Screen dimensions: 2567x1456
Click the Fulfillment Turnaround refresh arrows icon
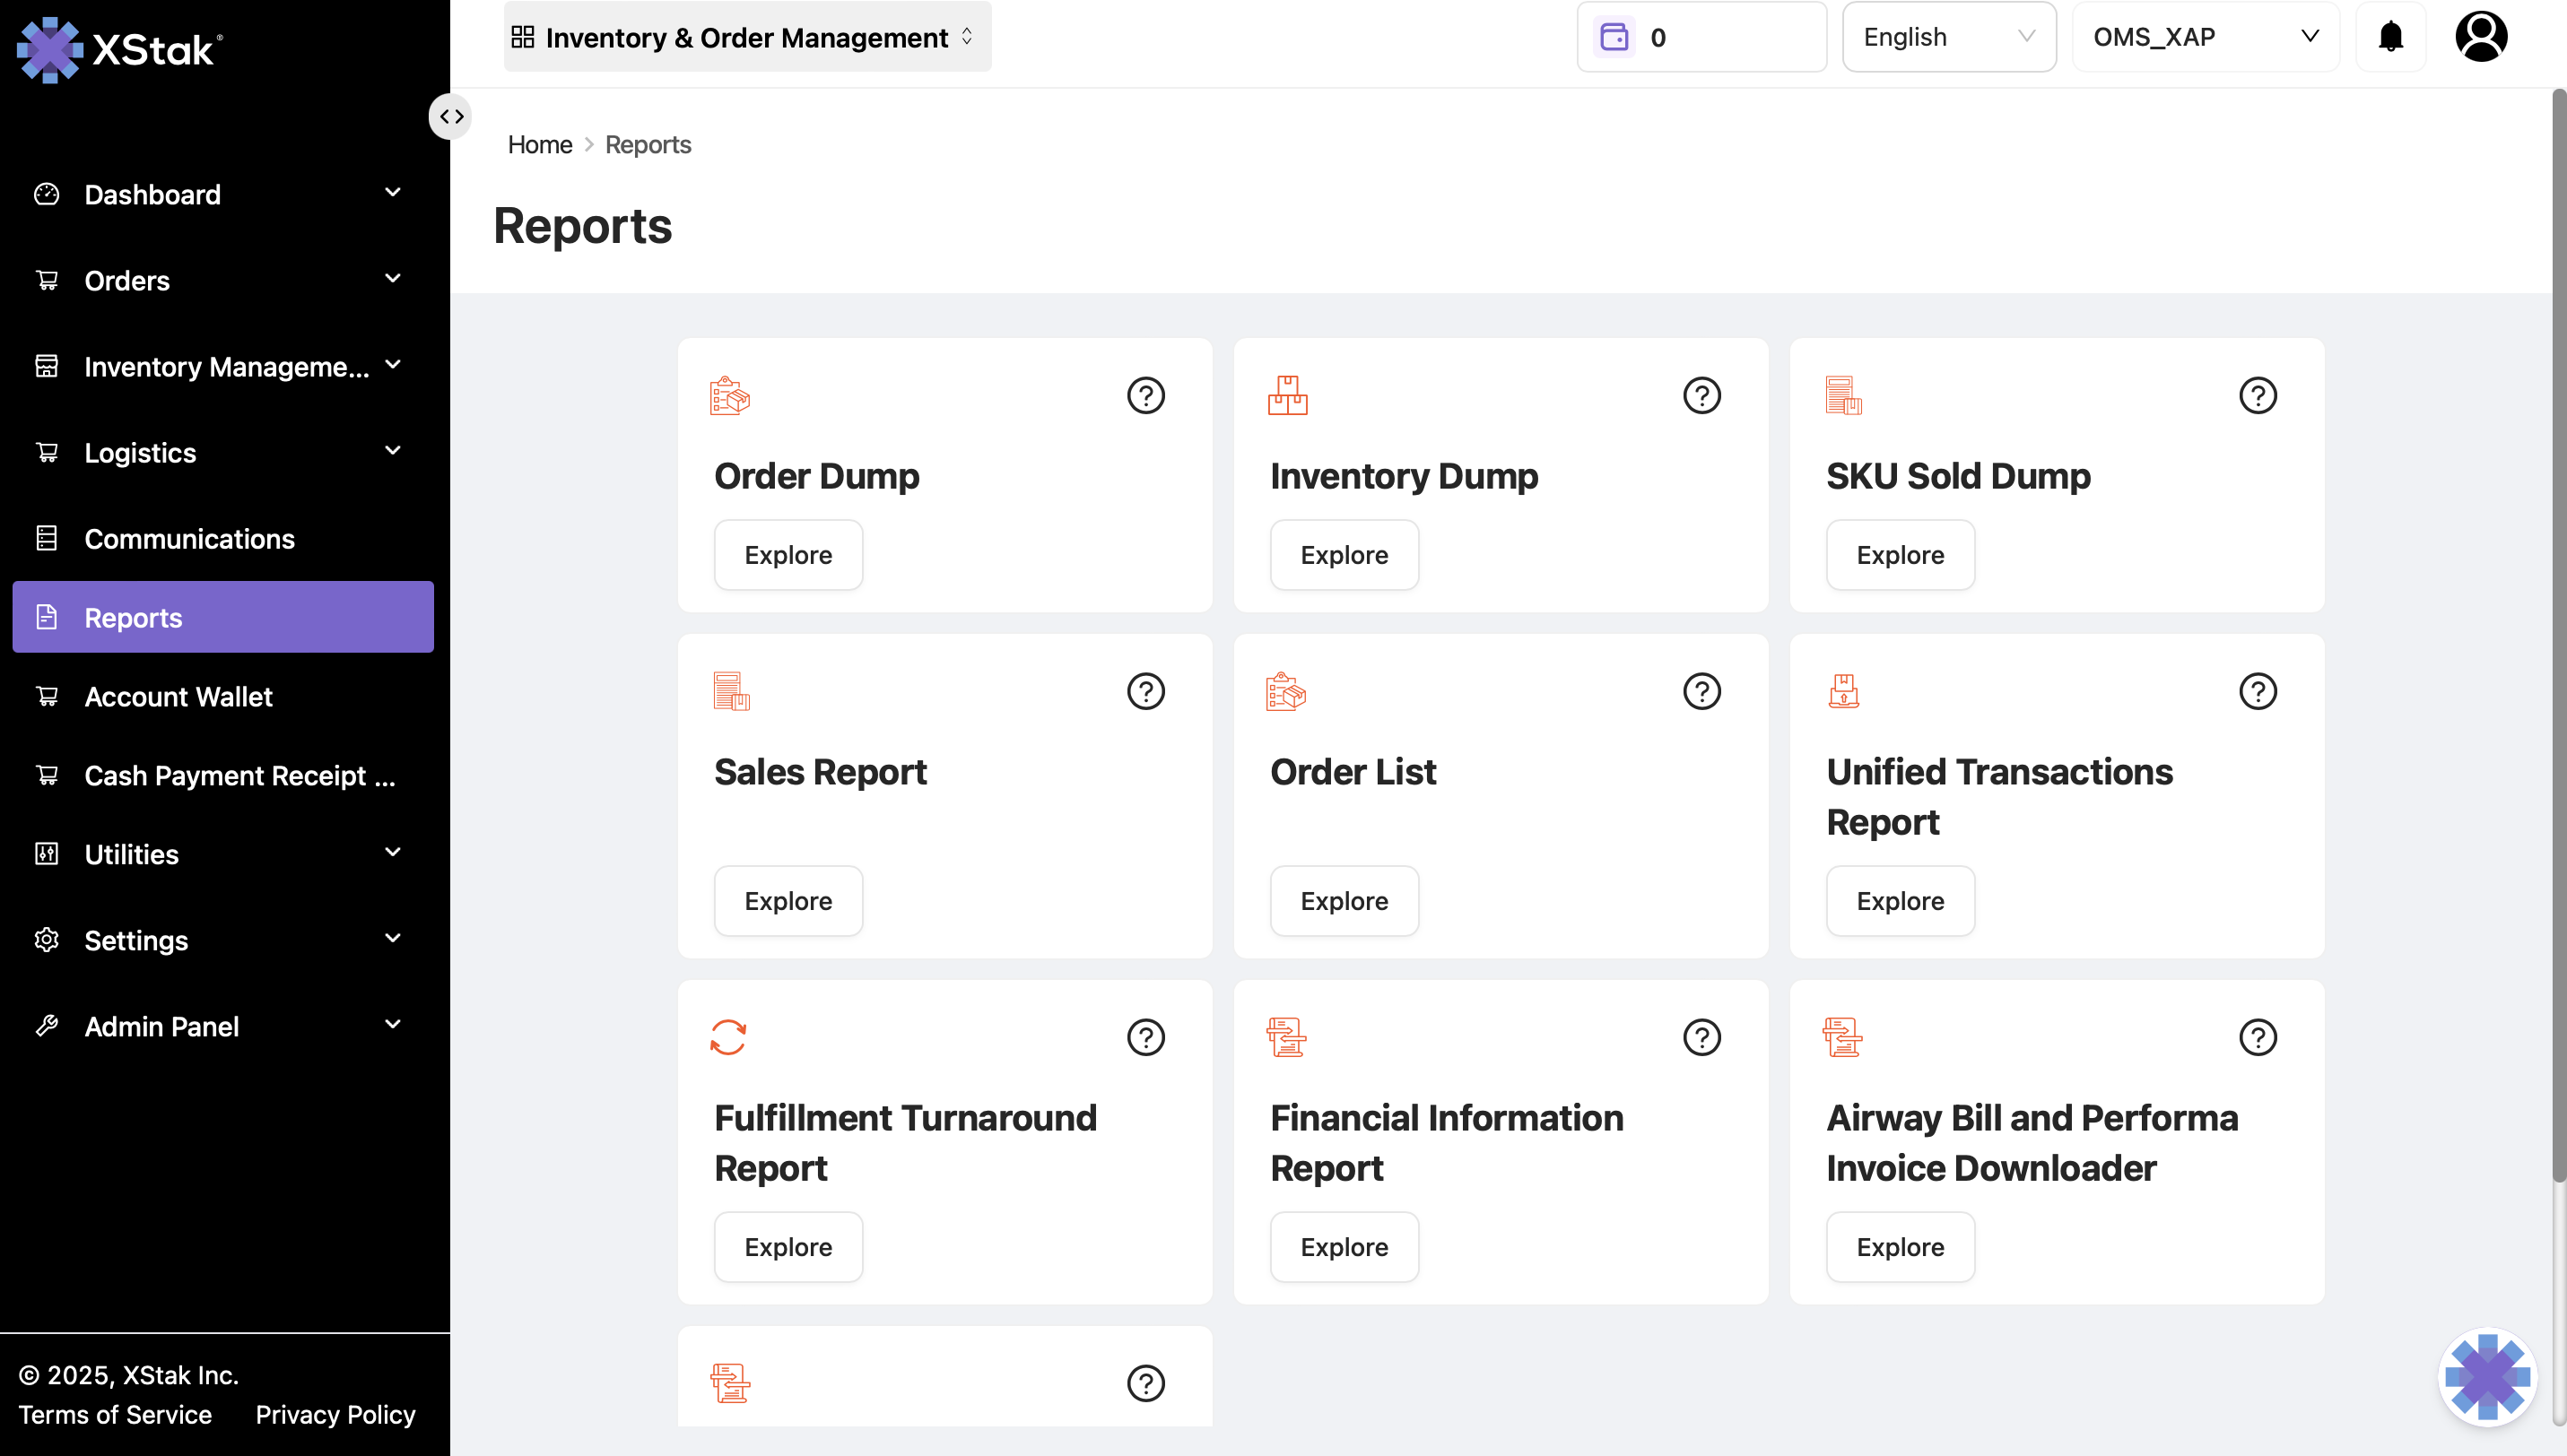pos(728,1037)
